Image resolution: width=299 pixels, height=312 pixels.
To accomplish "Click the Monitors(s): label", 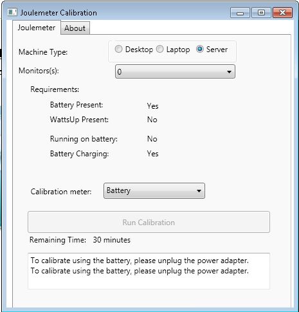I will pos(39,71).
